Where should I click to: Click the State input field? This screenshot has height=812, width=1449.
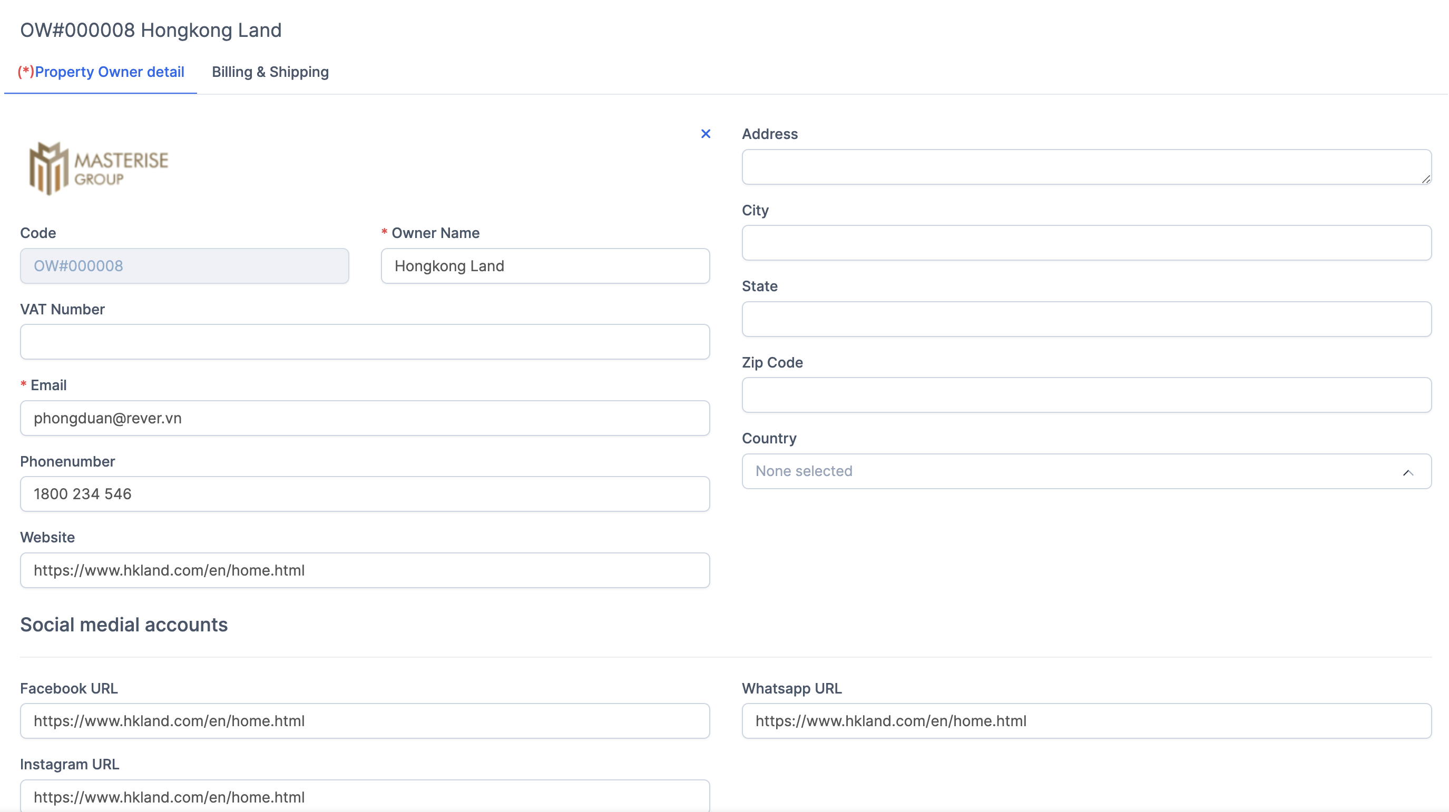click(x=1085, y=319)
